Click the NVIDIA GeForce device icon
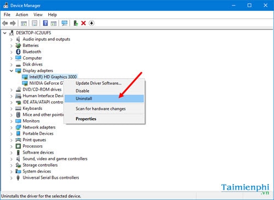This screenshot has width=274, height=200. [25, 83]
